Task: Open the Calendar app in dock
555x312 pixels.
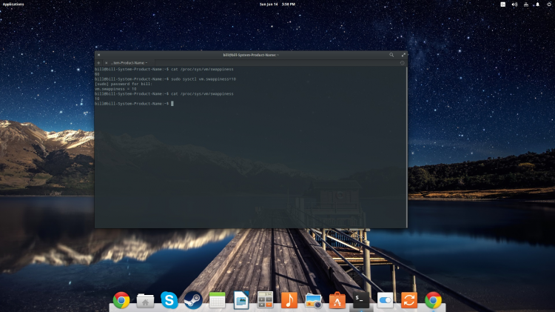Action: tap(218, 300)
